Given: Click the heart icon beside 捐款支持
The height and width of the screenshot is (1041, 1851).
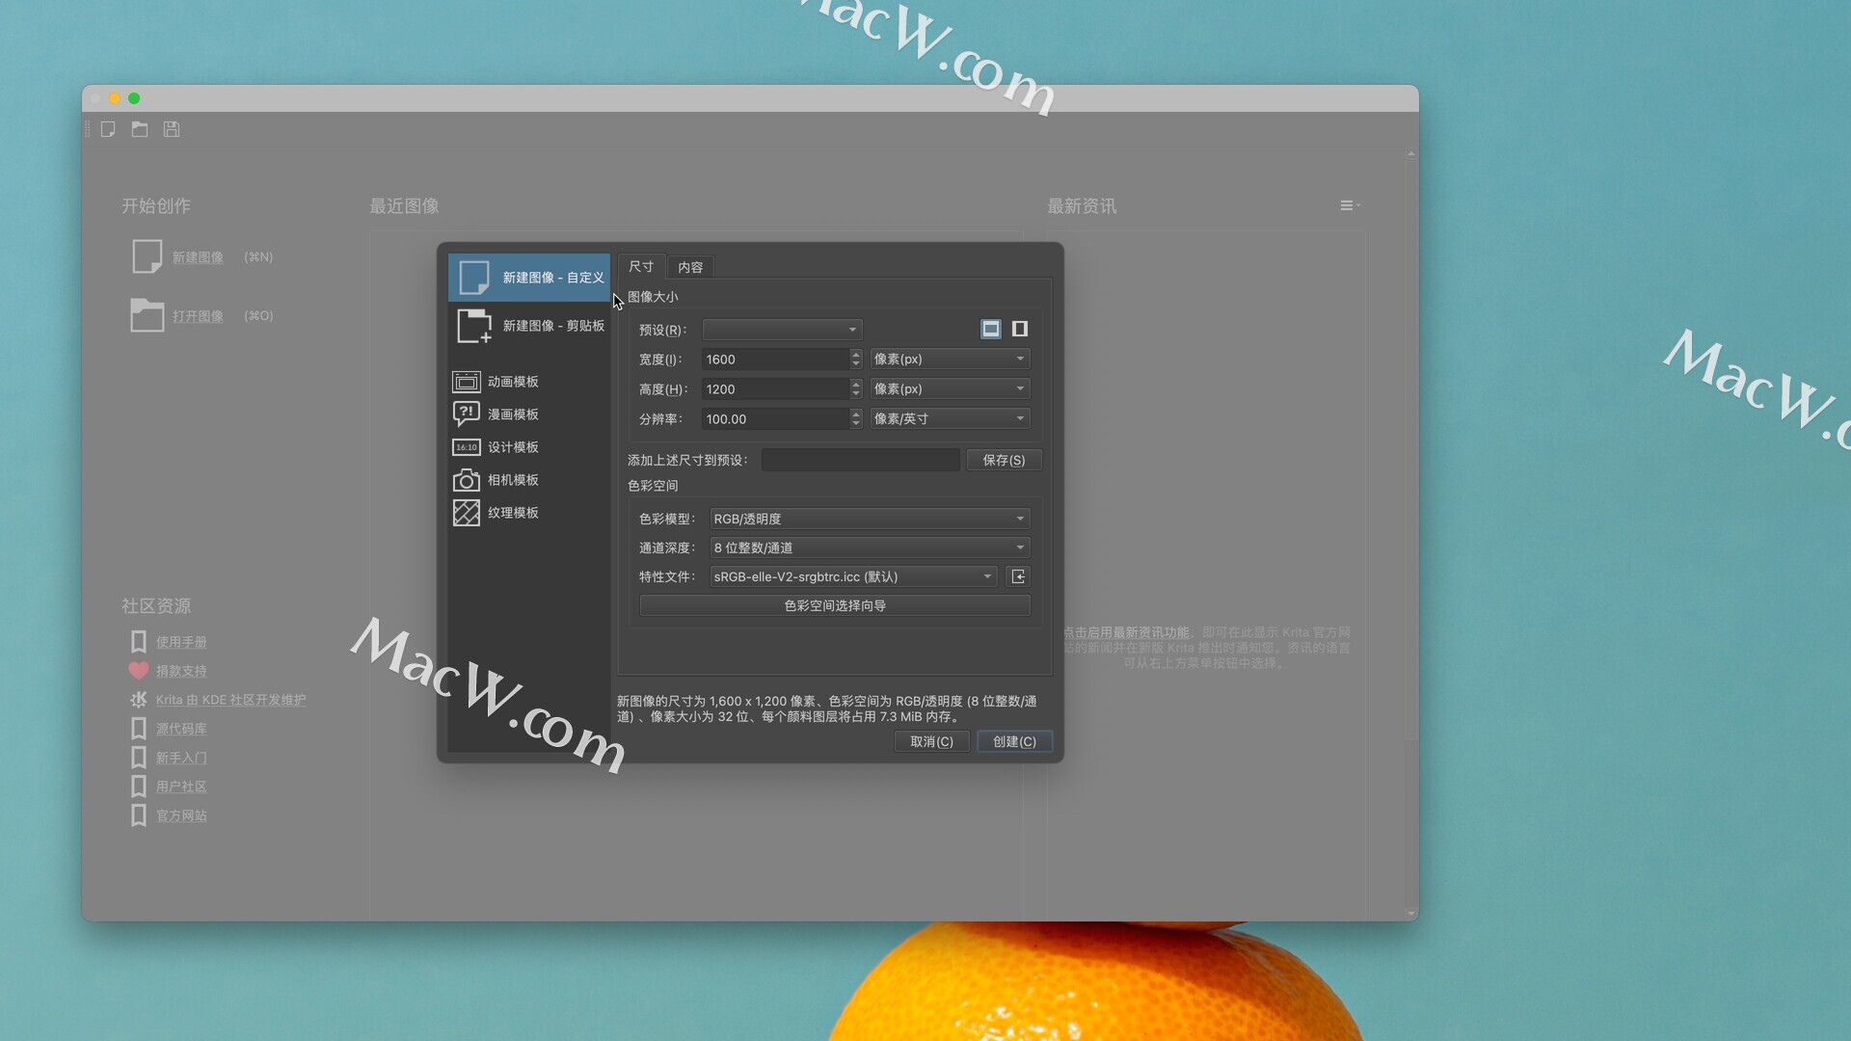Looking at the screenshot, I should [x=139, y=670].
